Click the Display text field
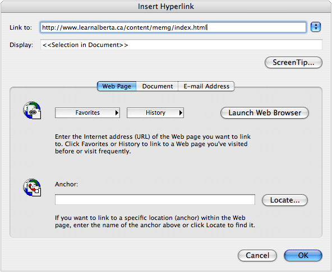This screenshot has width=332, height=272. click(181, 45)
